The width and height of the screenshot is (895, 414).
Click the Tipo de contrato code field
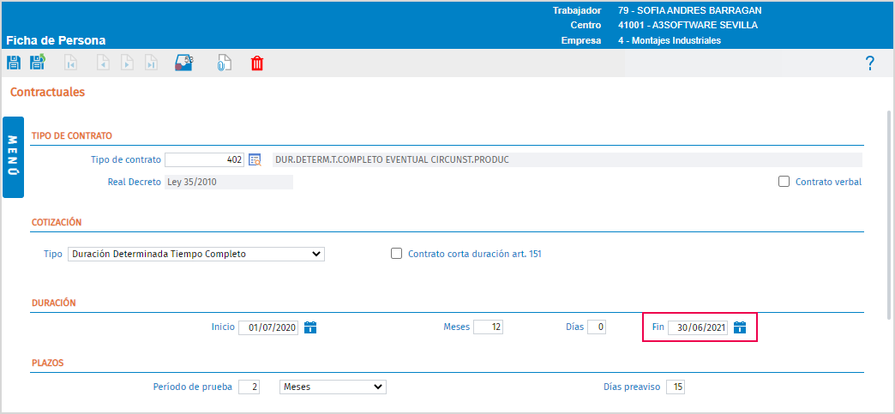[x=204, y=160]
